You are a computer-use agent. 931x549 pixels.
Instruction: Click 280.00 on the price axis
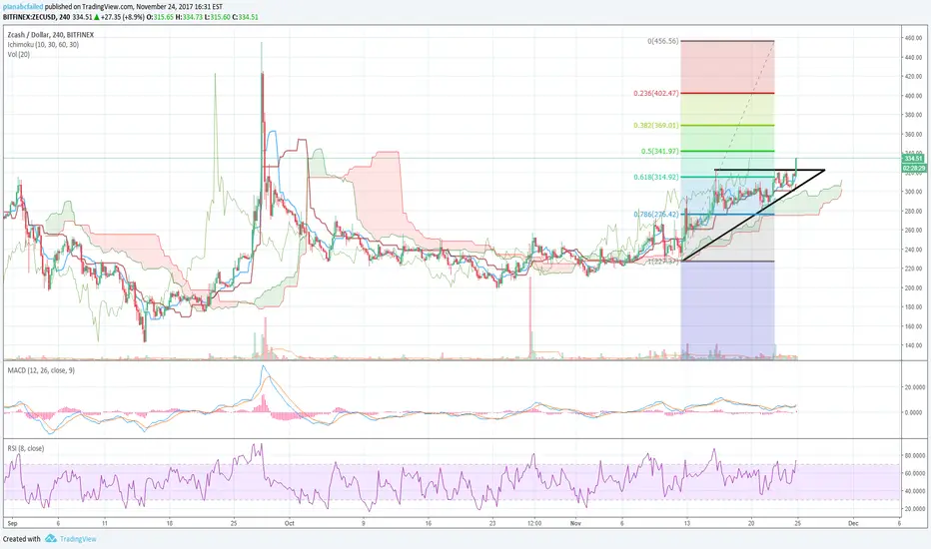[913, 212]
